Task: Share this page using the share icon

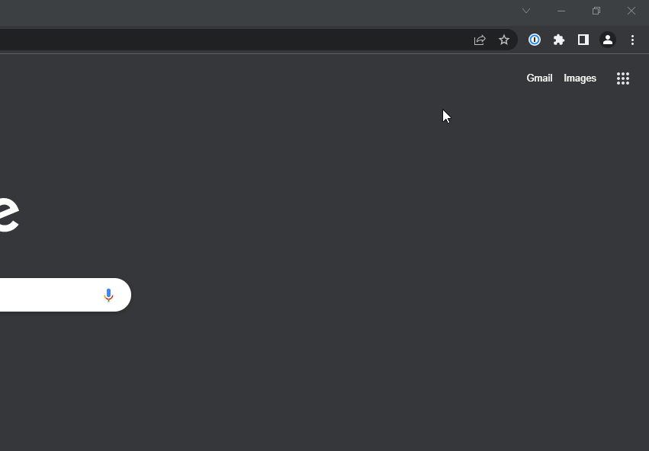Action: 480,40
